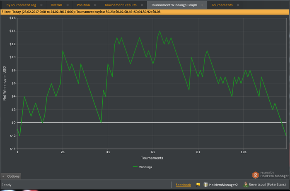Click the HoldemManager2 database icon
290x191 pixels.
(x=205, y=184)
